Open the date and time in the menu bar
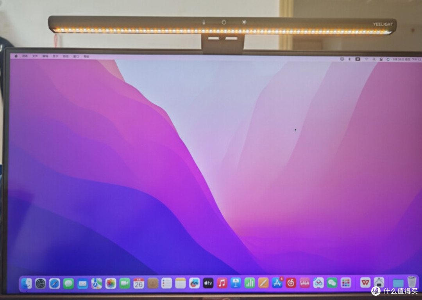Image resolution: width=422 pixels, height=300 pixels. tap(407, 59)
